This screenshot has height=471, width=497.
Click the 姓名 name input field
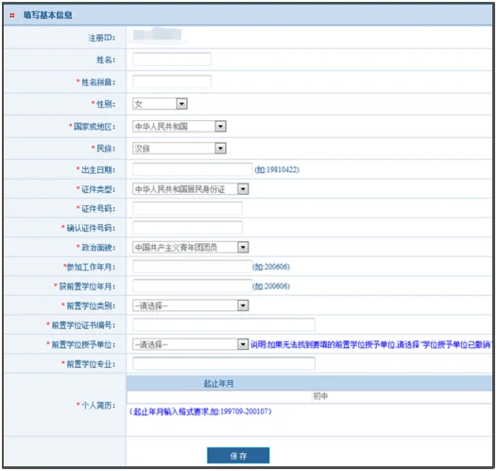(172, 60)
